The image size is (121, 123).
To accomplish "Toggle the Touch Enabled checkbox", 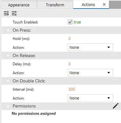I will point(70,22).
